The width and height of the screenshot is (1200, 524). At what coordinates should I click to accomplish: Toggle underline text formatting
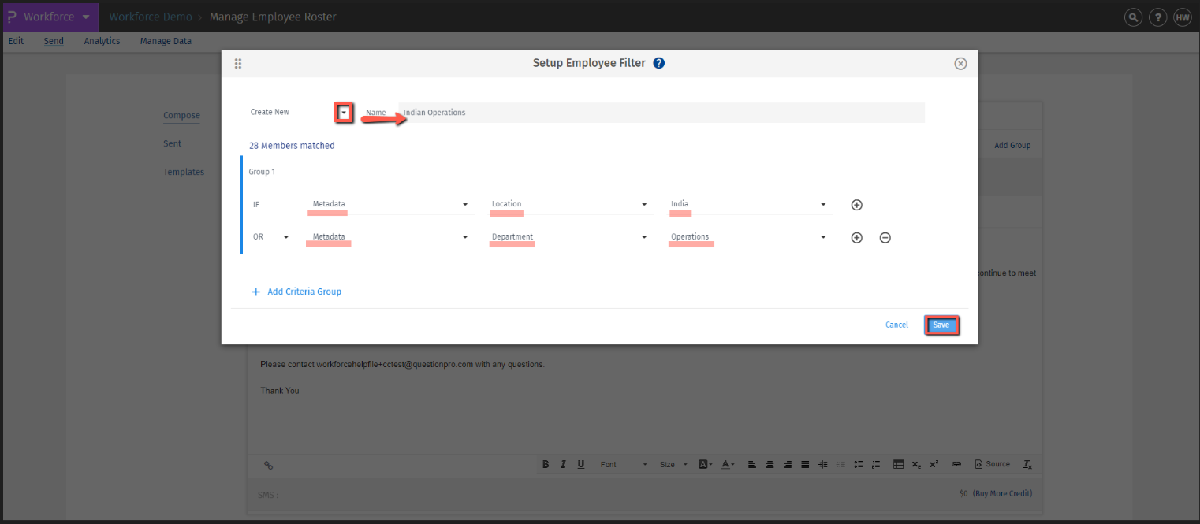(580, 464)
